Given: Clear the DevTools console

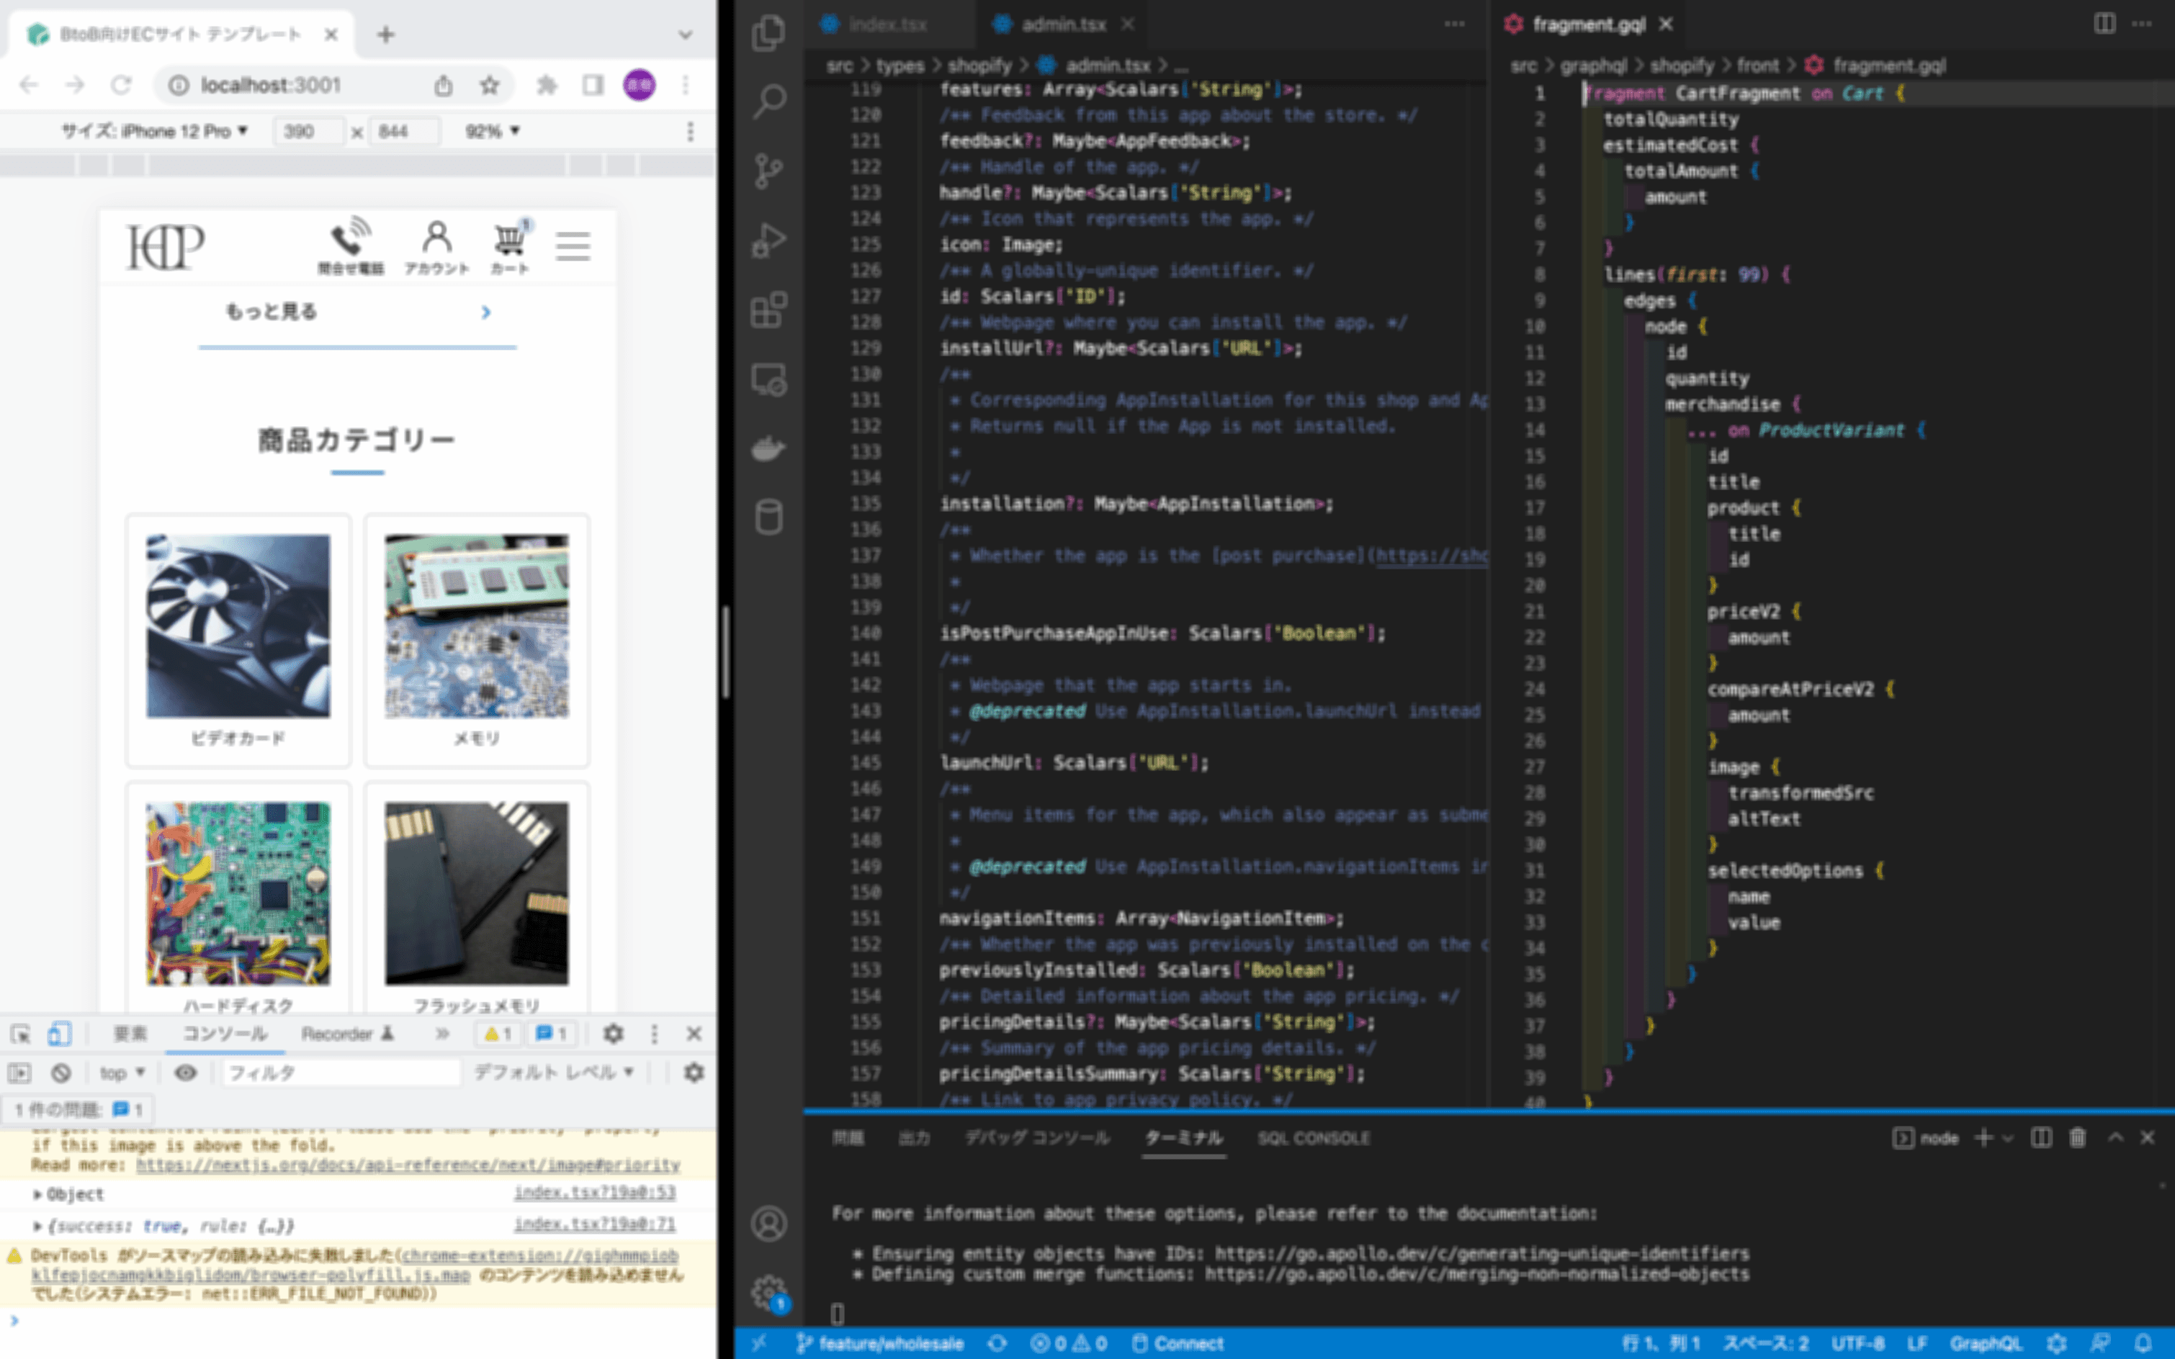Looking at the screenshot, I should 61,1073.
